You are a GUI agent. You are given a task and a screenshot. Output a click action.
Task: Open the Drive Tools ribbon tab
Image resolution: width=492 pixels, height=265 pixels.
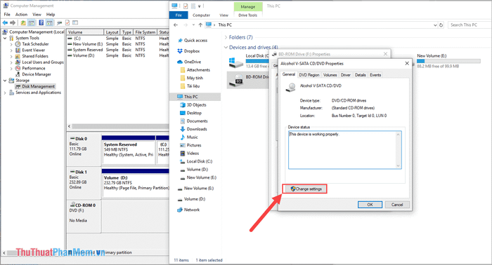point(247,15)
